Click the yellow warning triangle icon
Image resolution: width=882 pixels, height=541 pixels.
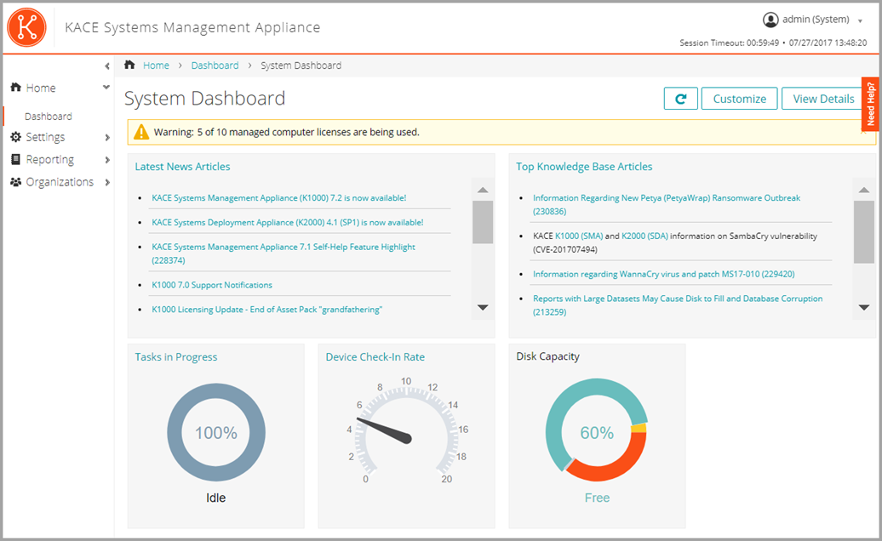(x=141, y=132)
